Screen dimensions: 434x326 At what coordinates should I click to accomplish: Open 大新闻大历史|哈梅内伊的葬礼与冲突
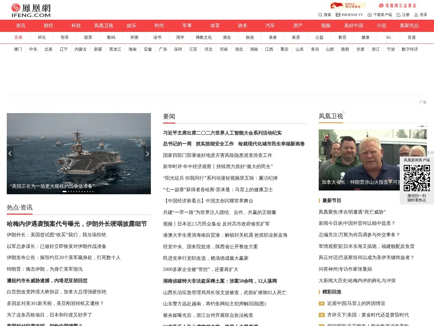tap(357, 280)
